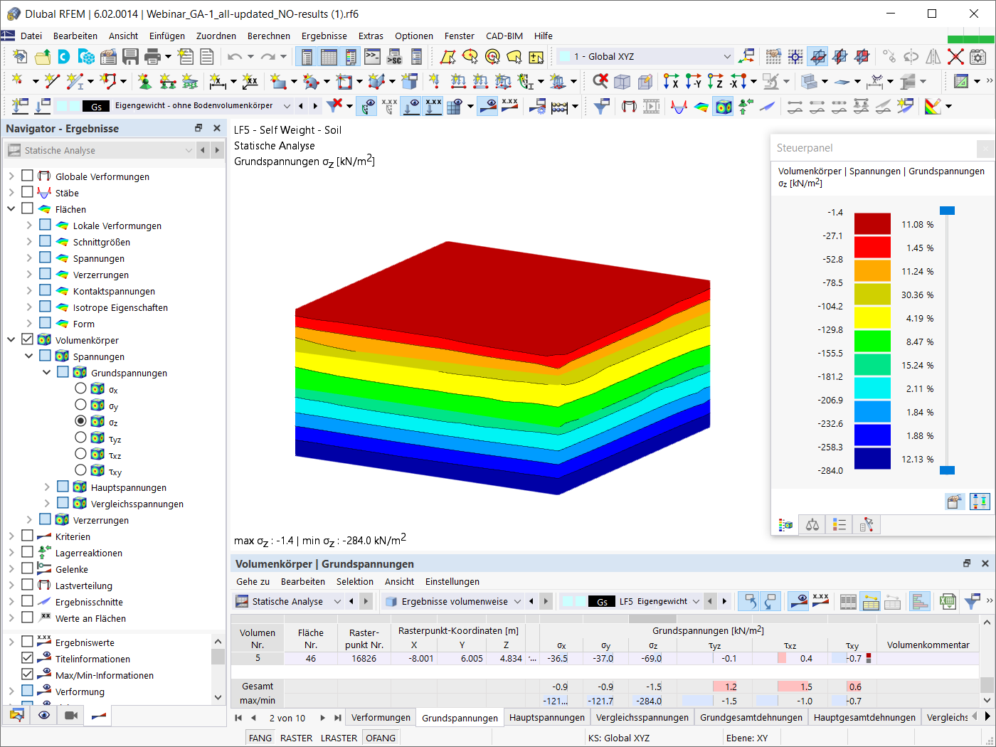Click the show Z-axis view icon
996x747 pixels.
(x=715, y=82)
